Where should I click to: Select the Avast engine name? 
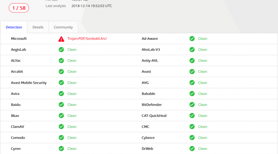tap(146, 72)
